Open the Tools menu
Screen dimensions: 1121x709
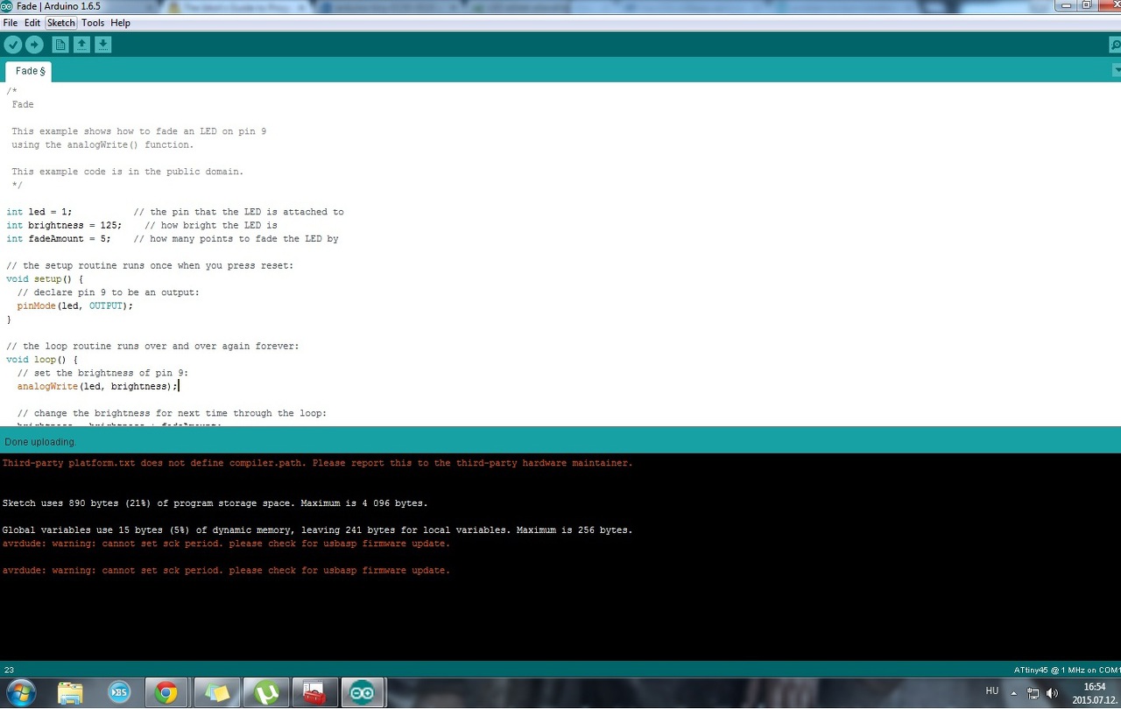[x=93, y=23]
